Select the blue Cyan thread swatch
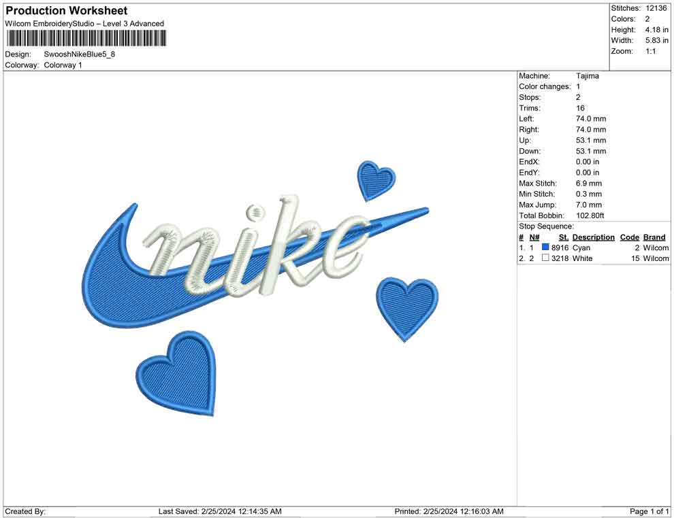This screenshot has width=674, height=518. (x=544, y=248)
